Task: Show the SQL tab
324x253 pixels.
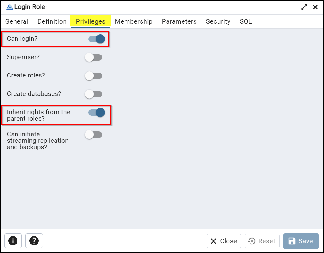Action: (x=246, y=21)
